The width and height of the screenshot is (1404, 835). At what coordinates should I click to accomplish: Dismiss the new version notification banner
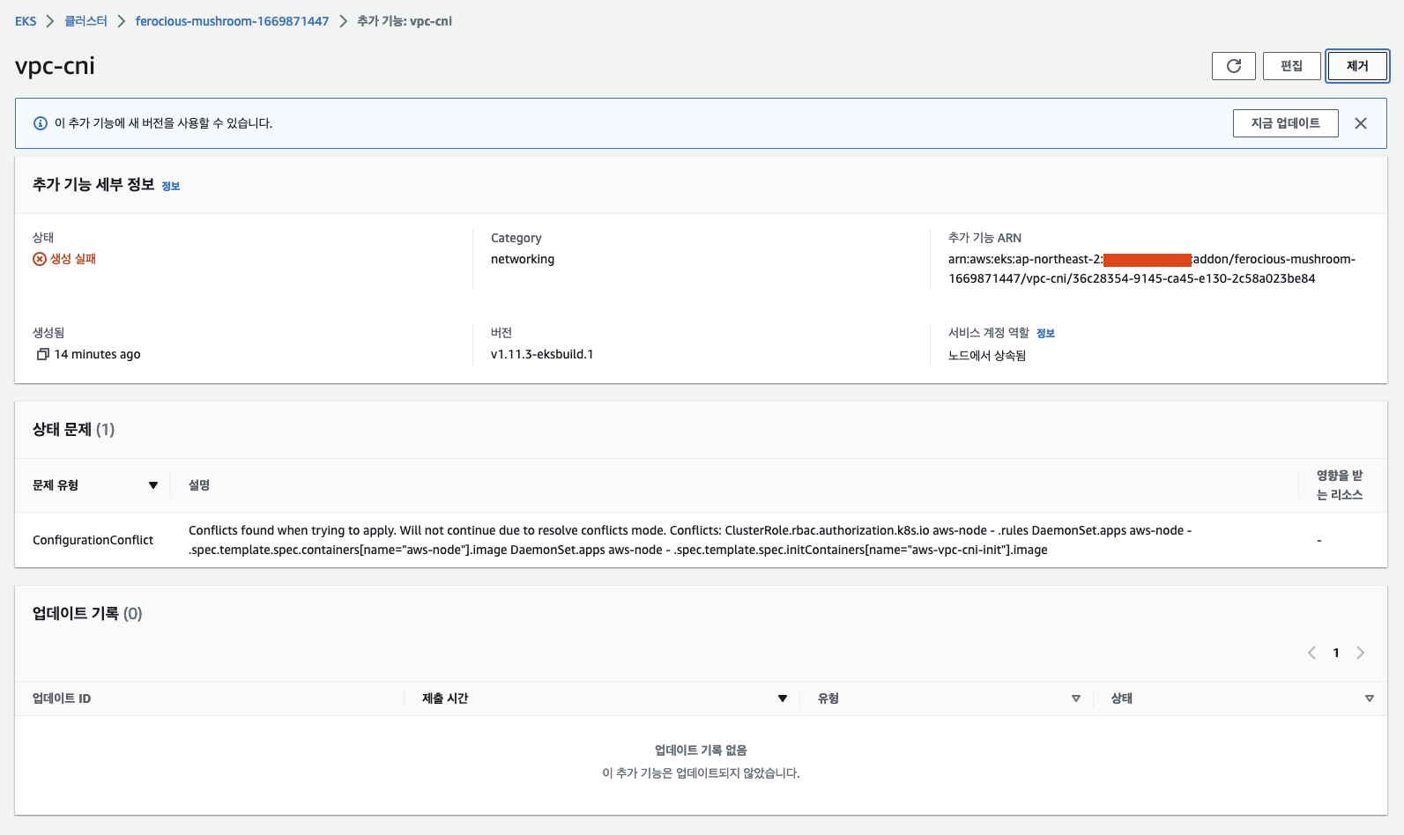[x=1361, y=123]
